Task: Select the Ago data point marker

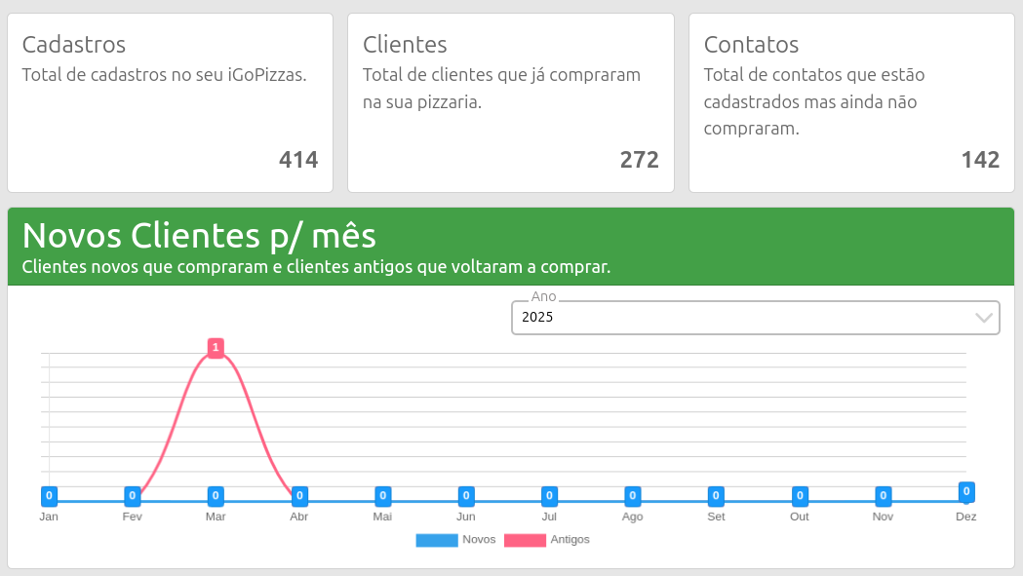Action: coord(633,495)
